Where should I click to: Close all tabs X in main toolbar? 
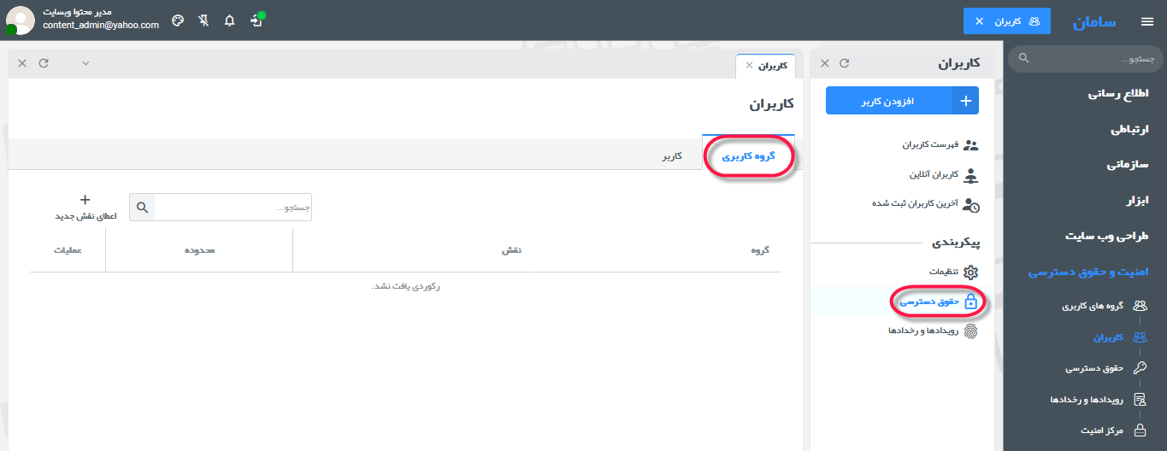click(22, 63)
